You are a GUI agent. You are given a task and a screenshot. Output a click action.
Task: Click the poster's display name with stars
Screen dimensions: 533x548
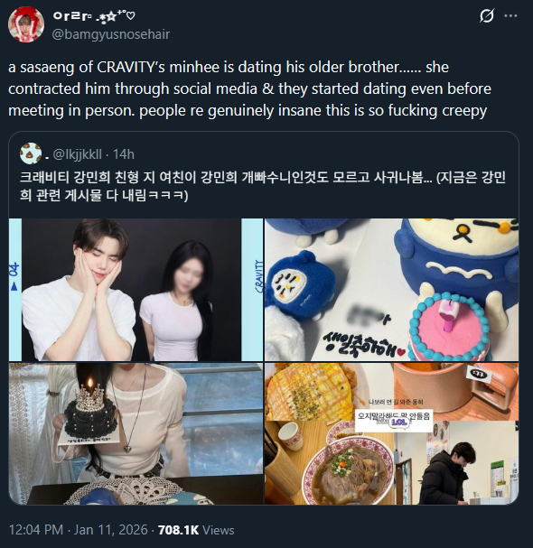click(x=94, y=16)
